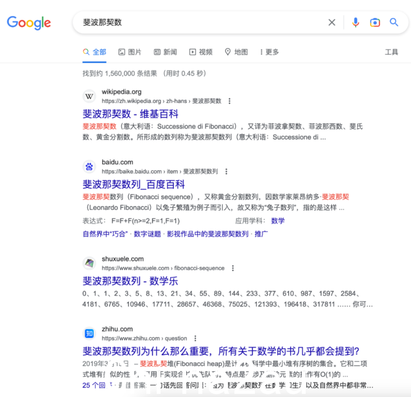
Task: Open 斐波那契数列_百度百科 result
Action: pyautogui.click(x=134, y=184)
